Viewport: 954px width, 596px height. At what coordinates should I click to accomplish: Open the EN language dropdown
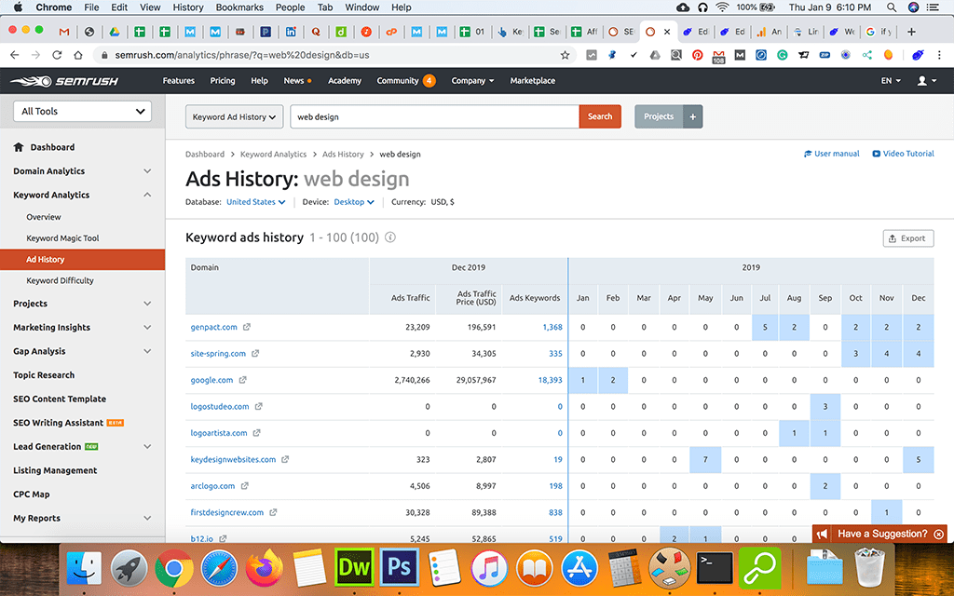(891, 81)
